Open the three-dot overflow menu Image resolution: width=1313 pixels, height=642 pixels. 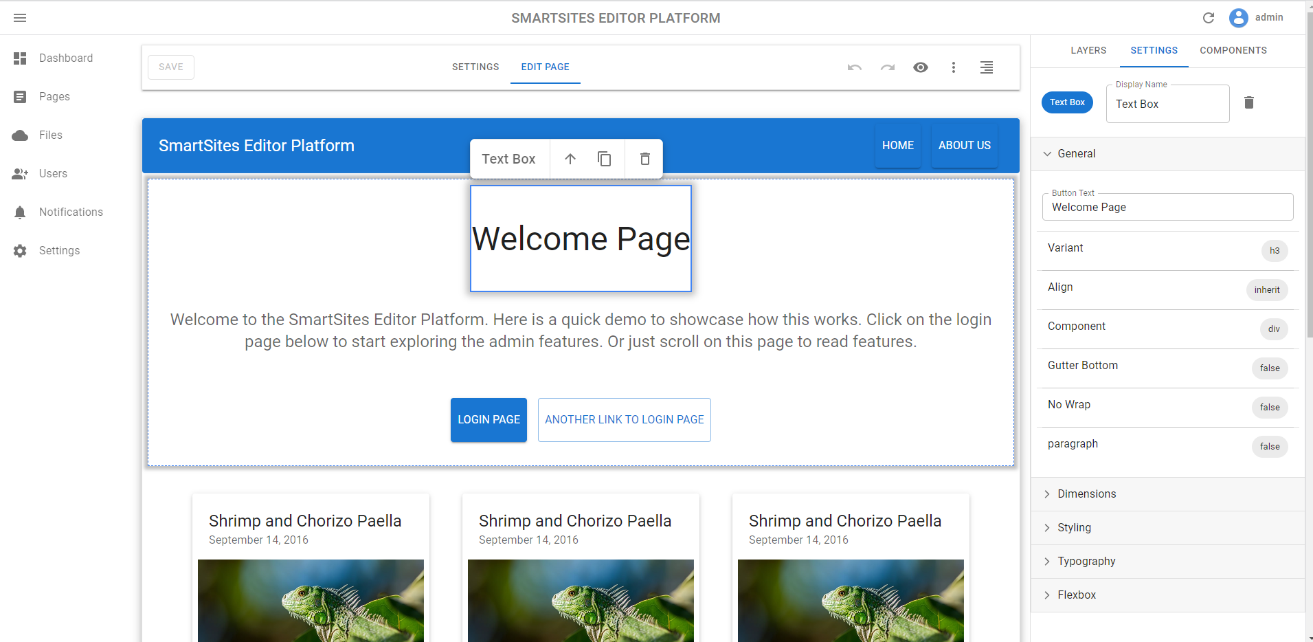tap(954, 67)
